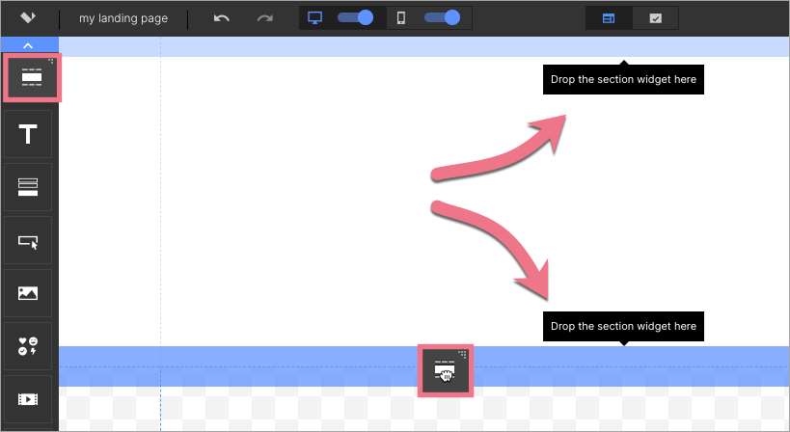This screenshot has width=790, height=432.
Task: Click the Undo arrow
Action: [222, 18]
